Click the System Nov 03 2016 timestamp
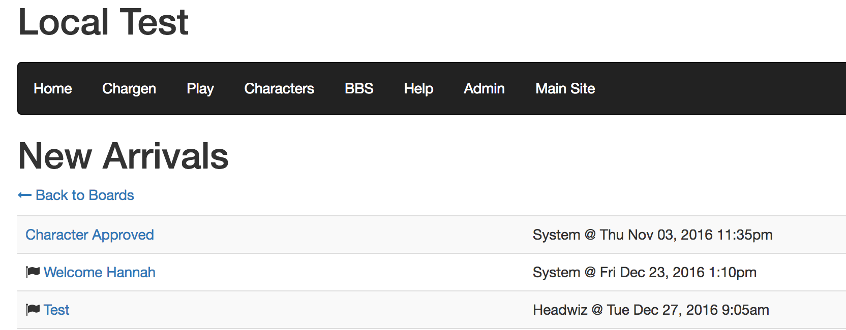The width and height of the screenshot is (846, 330). 652,235
